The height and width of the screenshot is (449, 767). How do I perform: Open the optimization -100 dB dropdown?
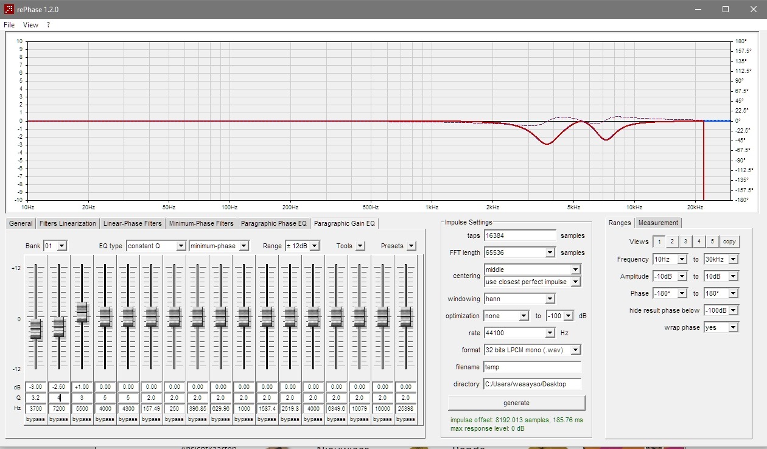pyautogui.click(x=559, y=316)
